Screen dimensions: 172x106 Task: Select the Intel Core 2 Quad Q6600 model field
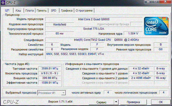pyautogui.click(x=94, y=19)
